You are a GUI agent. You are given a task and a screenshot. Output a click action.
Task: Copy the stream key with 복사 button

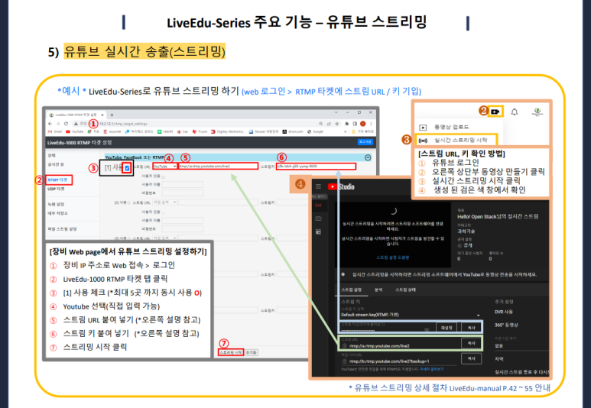click(x=472, y=328)
